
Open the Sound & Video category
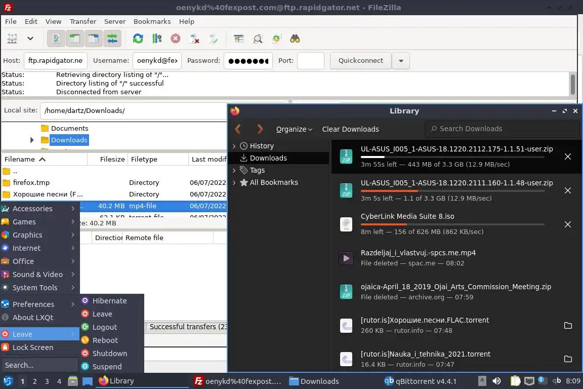point(39,275)
